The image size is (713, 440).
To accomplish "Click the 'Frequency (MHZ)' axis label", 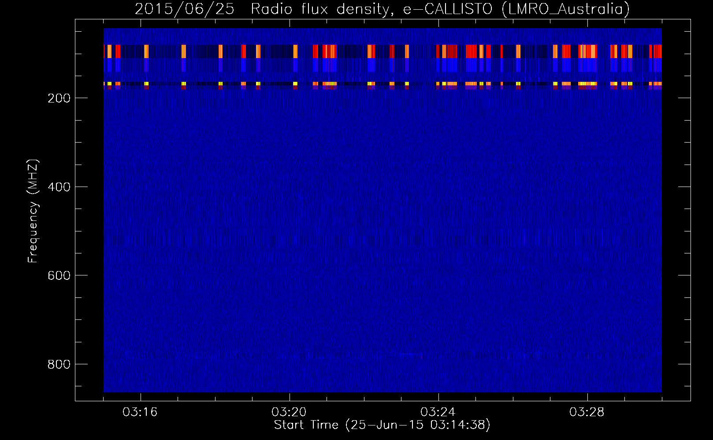I will [33, 211].
